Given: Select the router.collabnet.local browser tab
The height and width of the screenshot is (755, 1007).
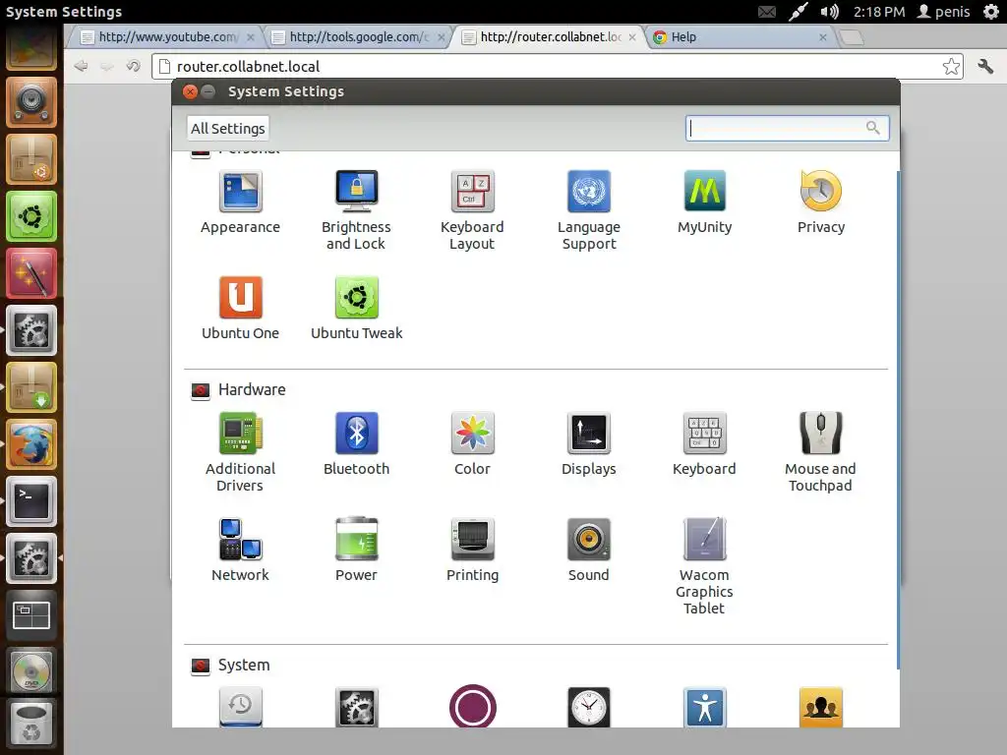Looking at the screenshot, I should tap(550, 37).
